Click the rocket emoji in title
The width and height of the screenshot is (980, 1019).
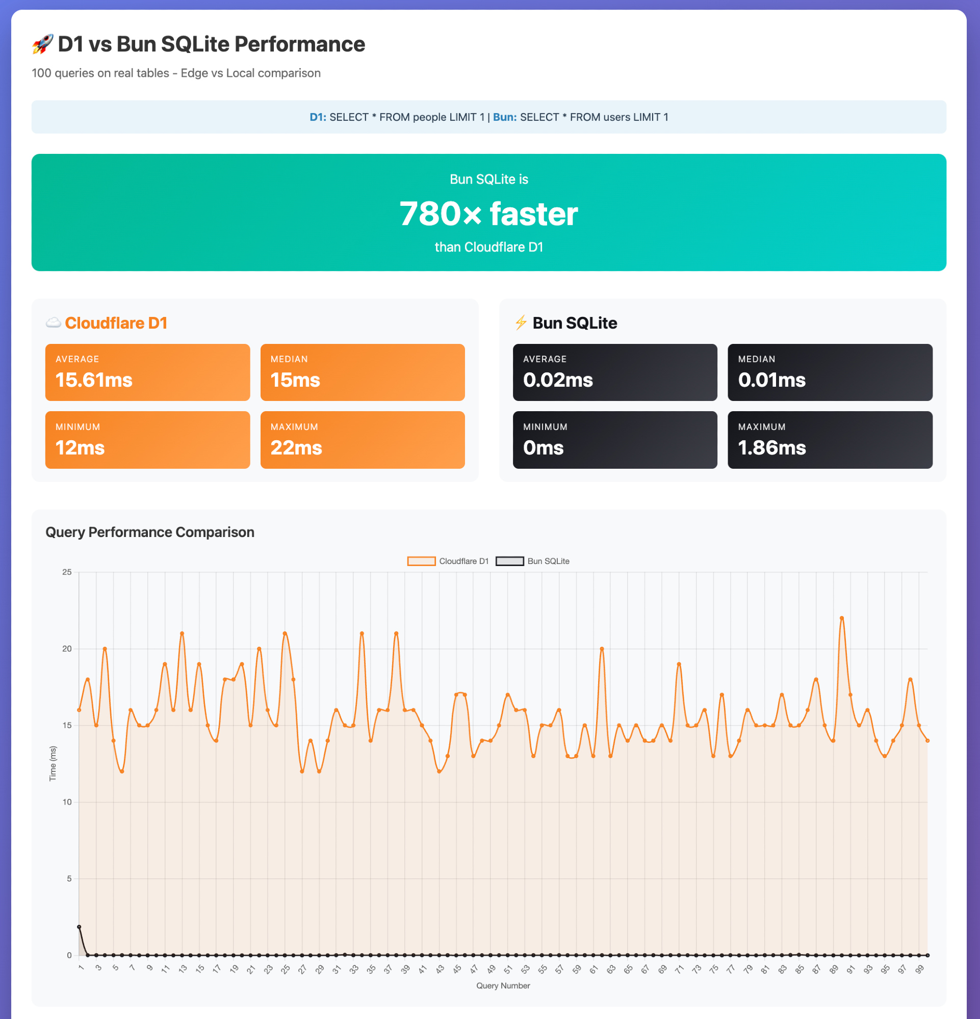coord(42,44)
